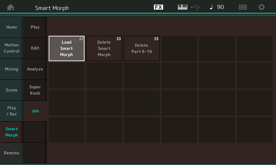This screenshot has width=276, height=165.
Task: Click the keyboard MIDI indicator icon
Action: click(183, 7)
